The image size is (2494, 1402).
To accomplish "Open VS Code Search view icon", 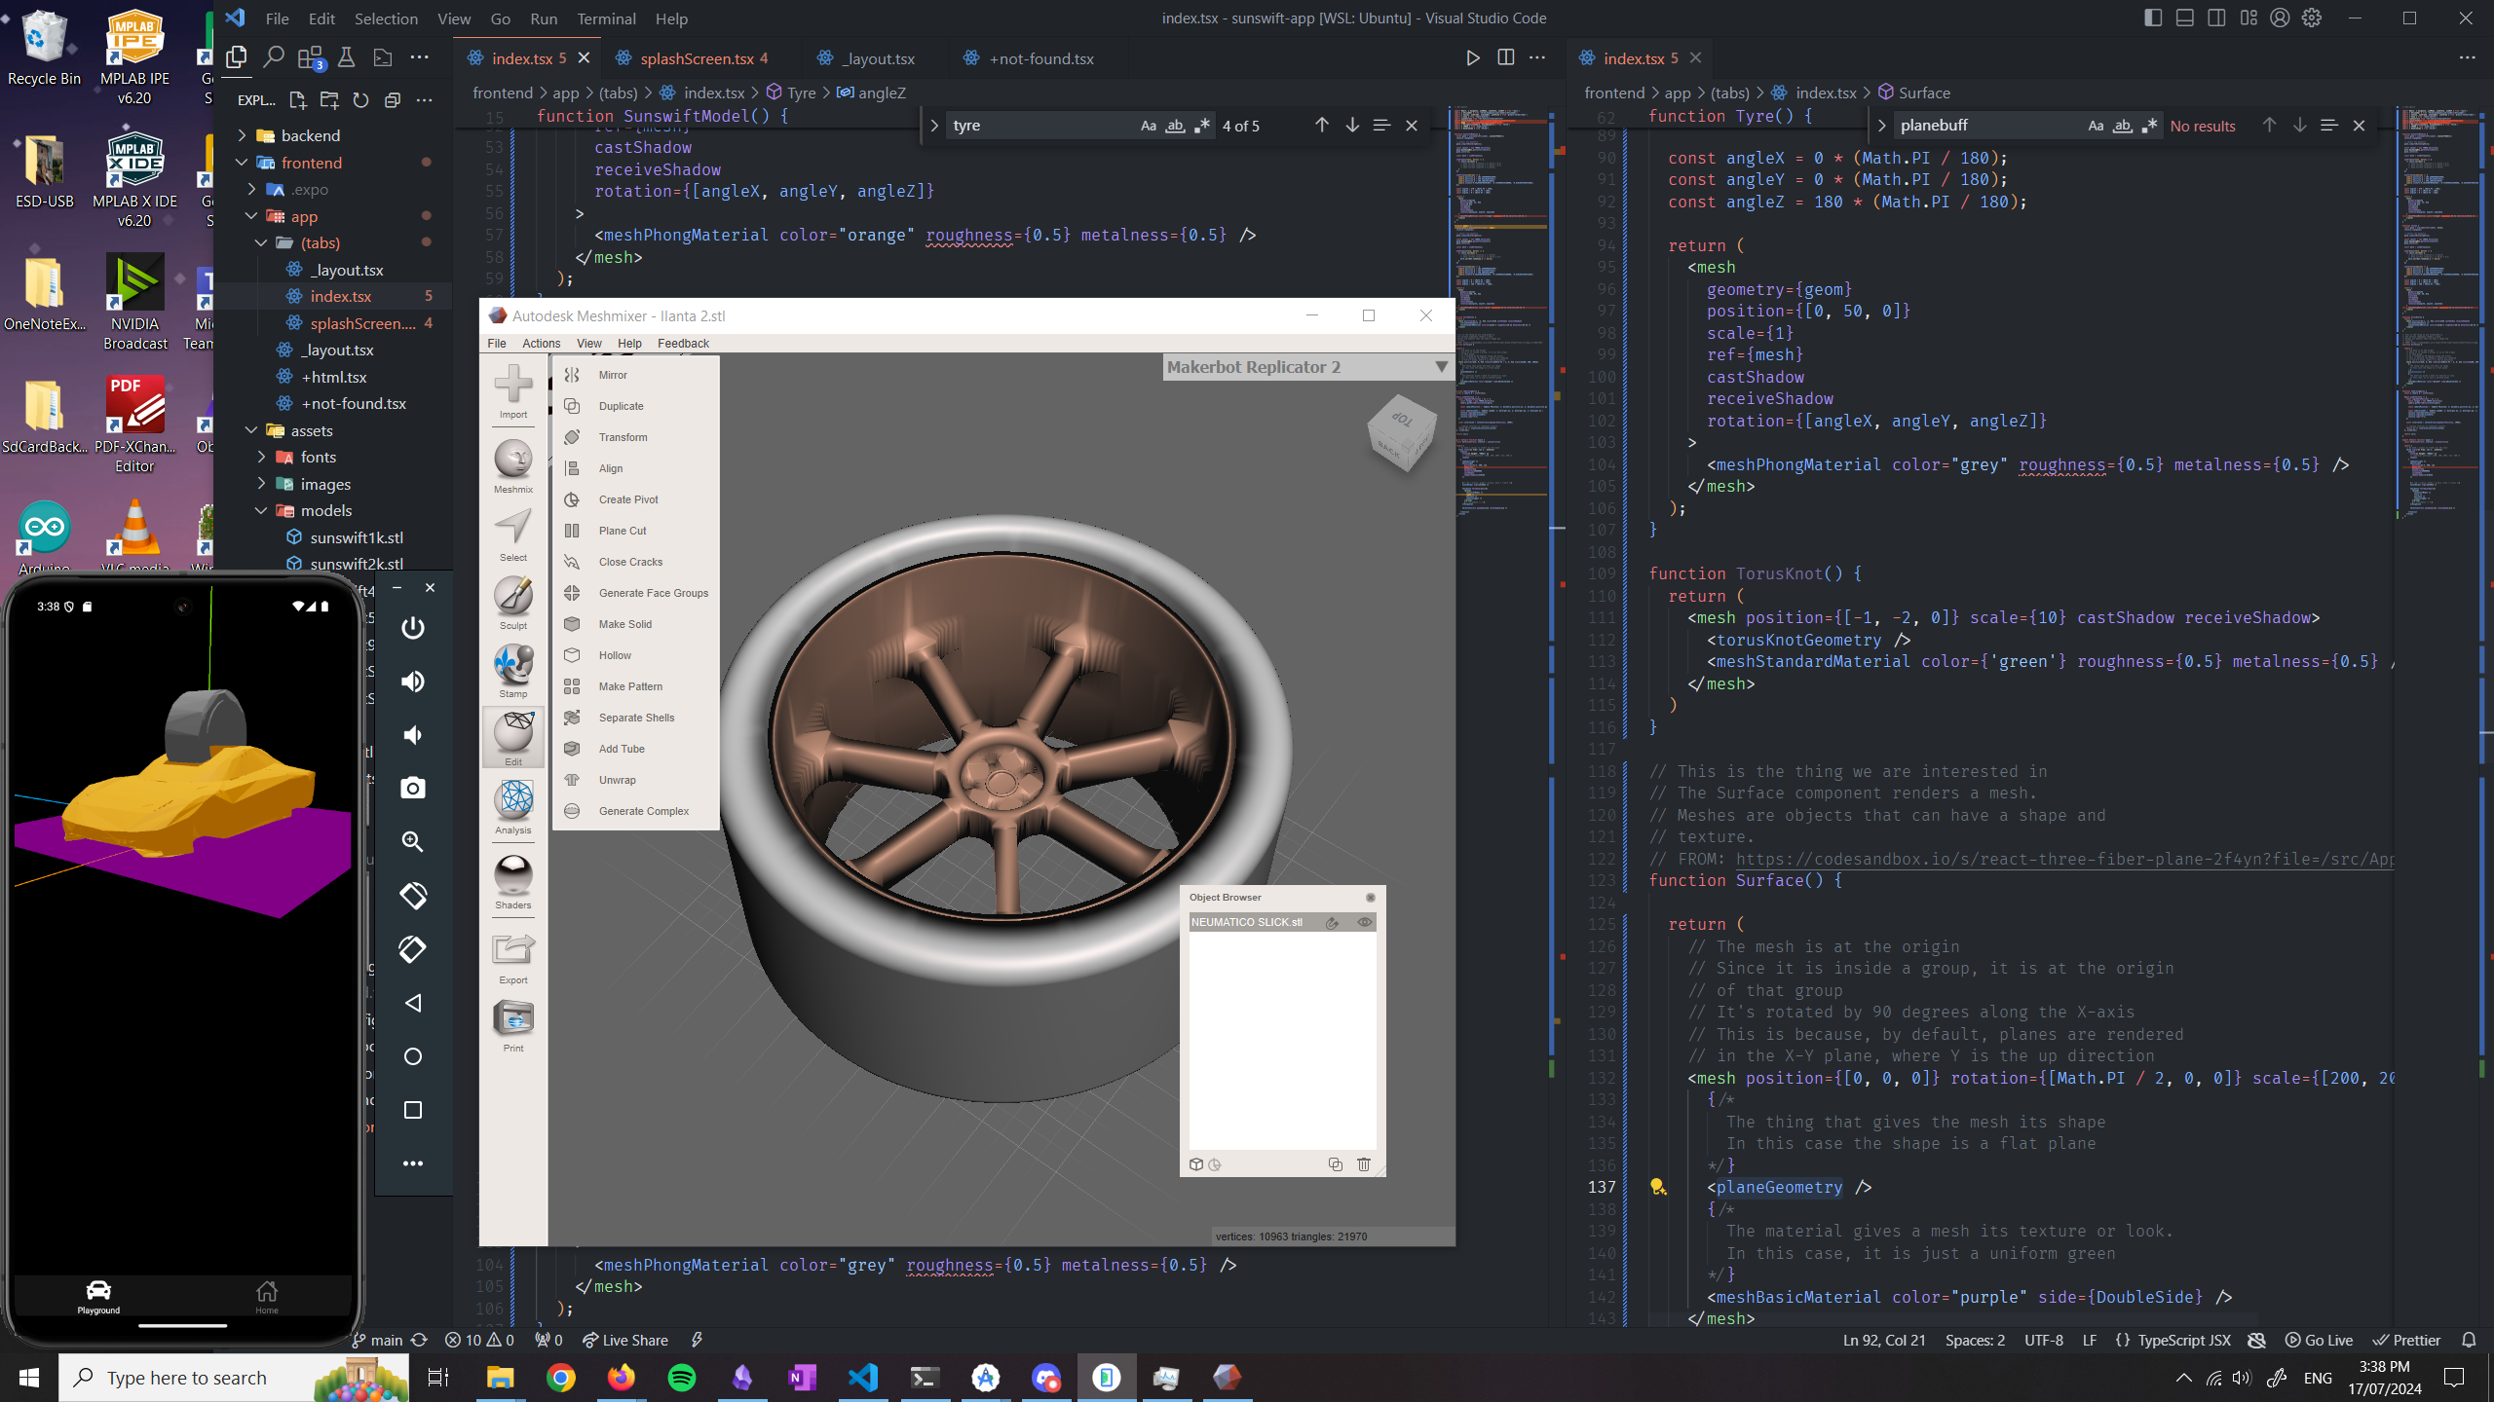I will (x=274, y=57).
